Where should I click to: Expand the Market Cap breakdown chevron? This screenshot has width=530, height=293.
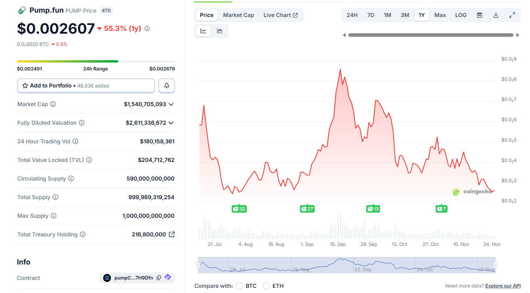171,104
